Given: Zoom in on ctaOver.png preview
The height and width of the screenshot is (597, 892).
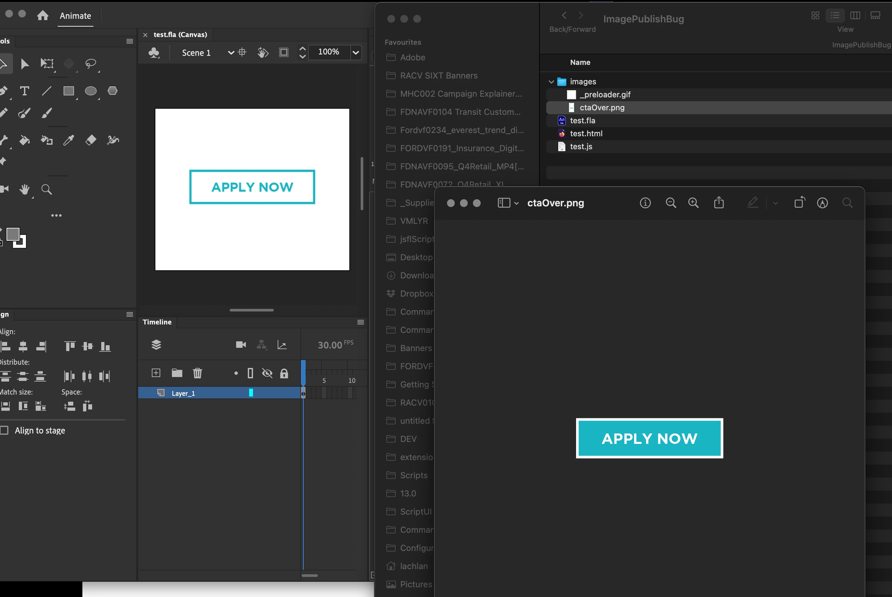Looking at the screenshot, I should tap(693, 203).
